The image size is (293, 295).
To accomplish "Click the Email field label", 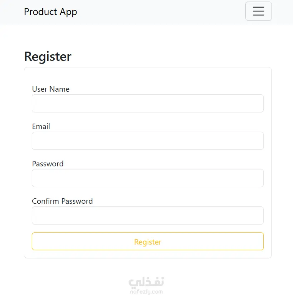I will (x=41, y=126).
